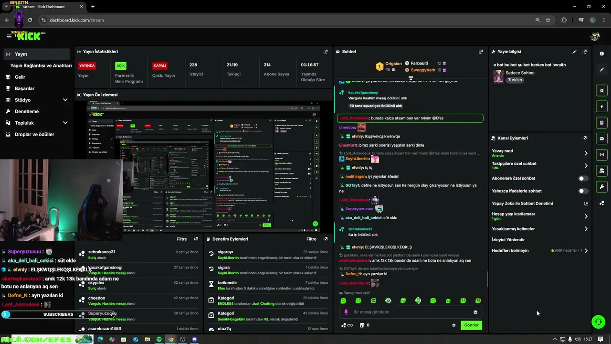Edit stream info with the pencil in Yayın bilgisi
Image resolution: width=611 pixels, height=344 pixels.
tap(574, 52)
